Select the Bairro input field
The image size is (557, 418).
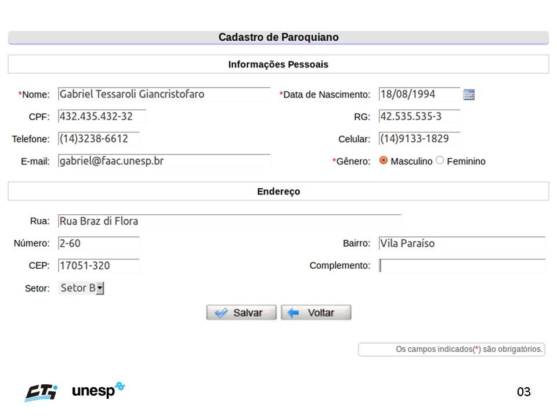[462, 243]
